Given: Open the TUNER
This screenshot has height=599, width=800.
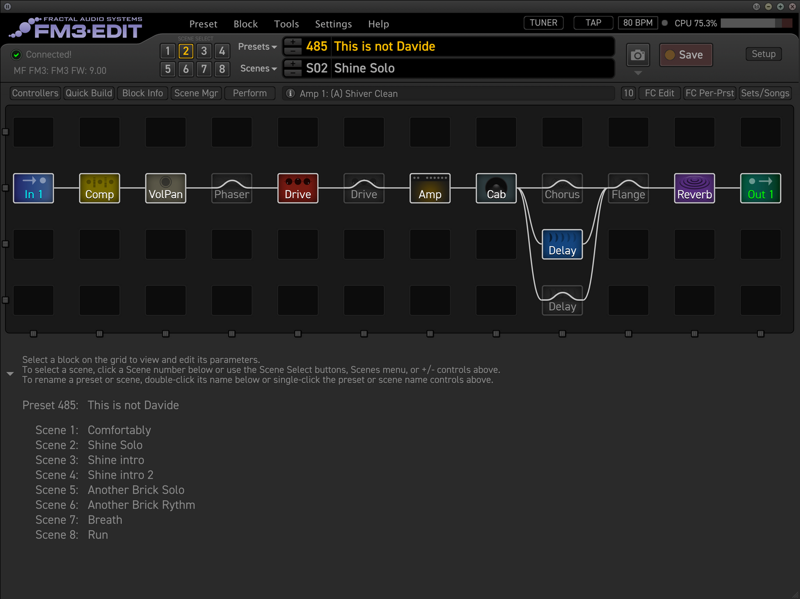Looking at the screenshot, I should pyautogui.click(x=543, y=23).
